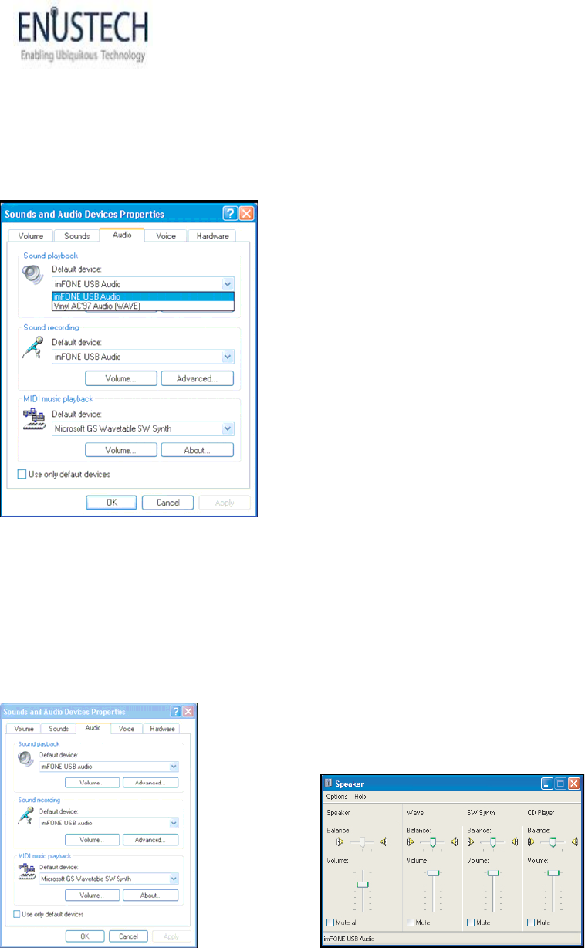Click left balance speaker icon in CD Player column
Image resolution: width=585 pixels, height=948 pixels.
pos(531,841)
